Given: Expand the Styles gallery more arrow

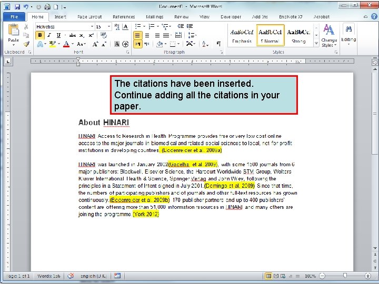Looking at the screenshot, I should pos(316,44).
